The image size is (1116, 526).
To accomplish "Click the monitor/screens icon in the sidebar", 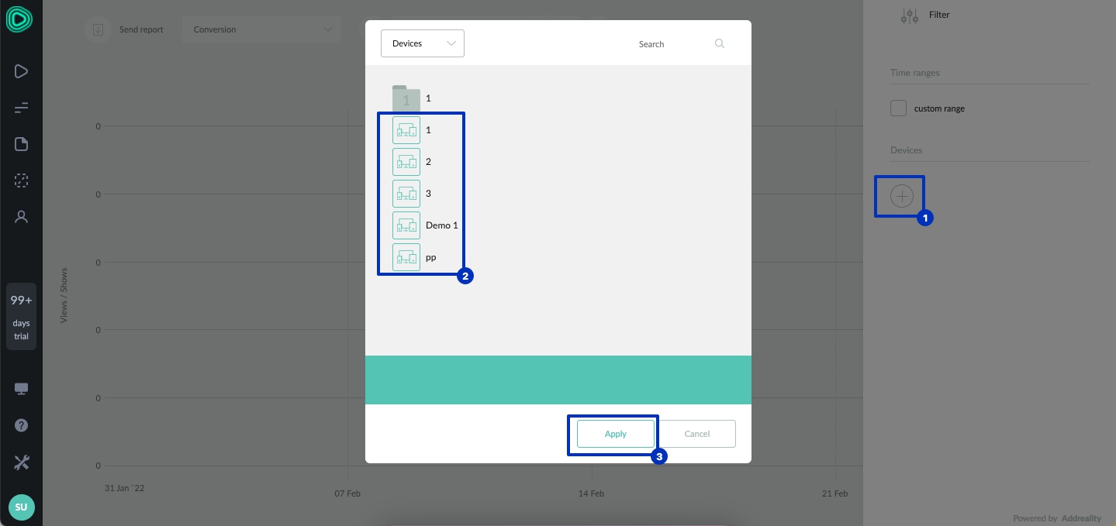I will [x=21, y=388].
